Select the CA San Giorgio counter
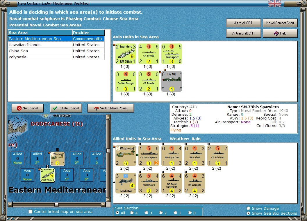This screenshot has width=307, height=221. pyautogui.click(x=126, y=81)
